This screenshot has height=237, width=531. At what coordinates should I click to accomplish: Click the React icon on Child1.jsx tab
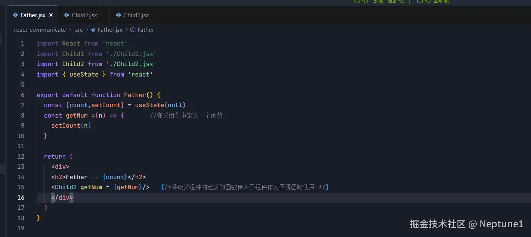coord(118,15)
